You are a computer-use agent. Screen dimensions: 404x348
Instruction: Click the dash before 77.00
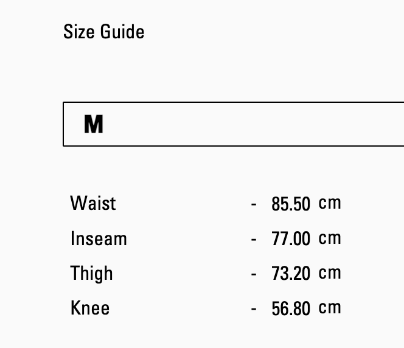[254, 239]
